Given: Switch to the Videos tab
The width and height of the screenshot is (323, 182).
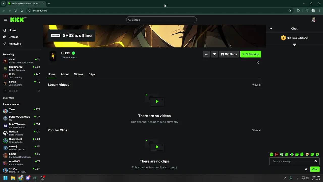Looking at the screenshot, I should 78,74.
